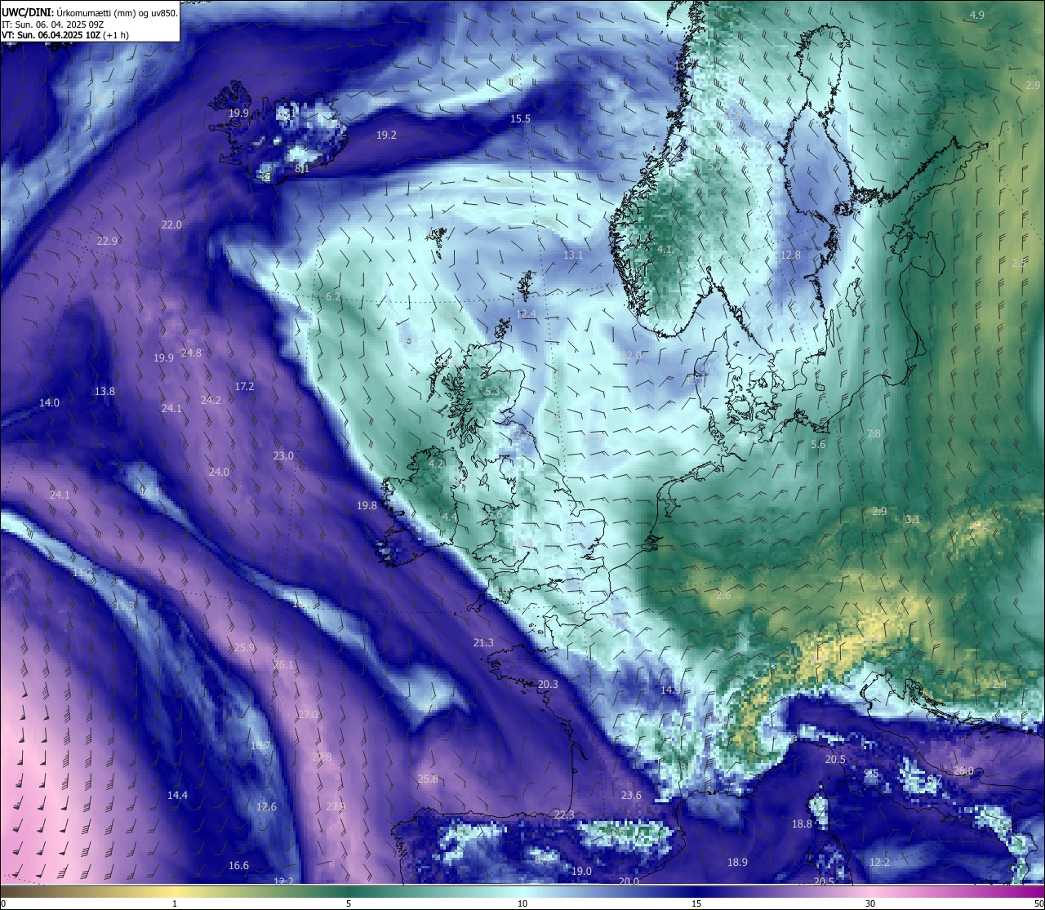
Task: Click the 25.9 value on the map
Action: point(244,648)
